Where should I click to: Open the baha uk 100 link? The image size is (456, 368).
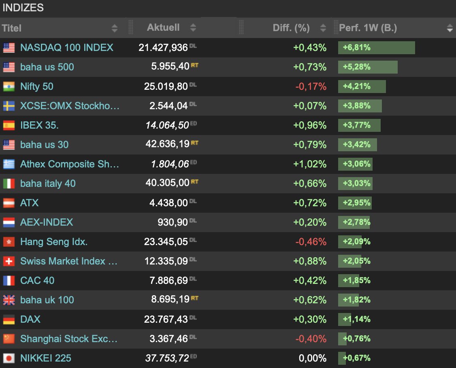coord(47,300)
